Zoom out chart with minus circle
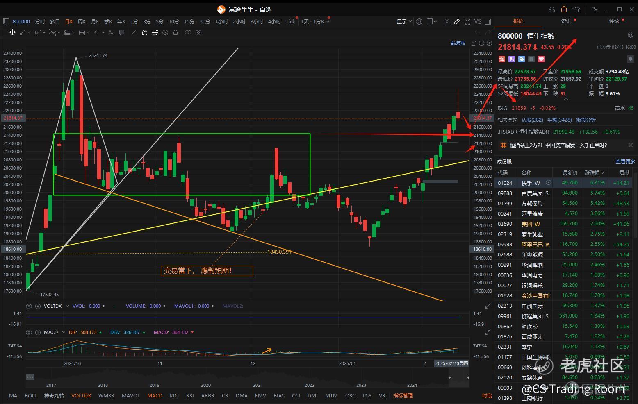 (x=482, y=43)
